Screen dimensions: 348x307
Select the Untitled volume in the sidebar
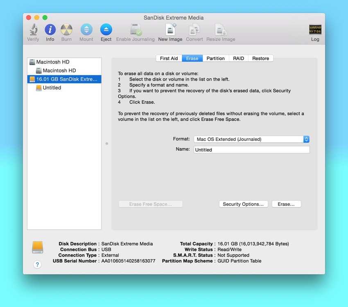52,87
